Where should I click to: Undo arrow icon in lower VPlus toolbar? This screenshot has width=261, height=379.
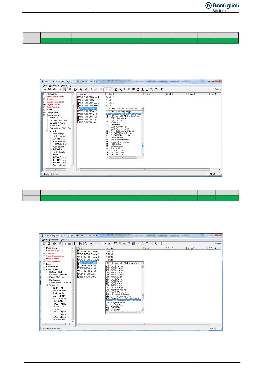click(96, 244)
